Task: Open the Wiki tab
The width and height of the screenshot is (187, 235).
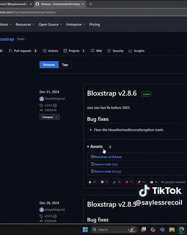Action: point(96,51)
